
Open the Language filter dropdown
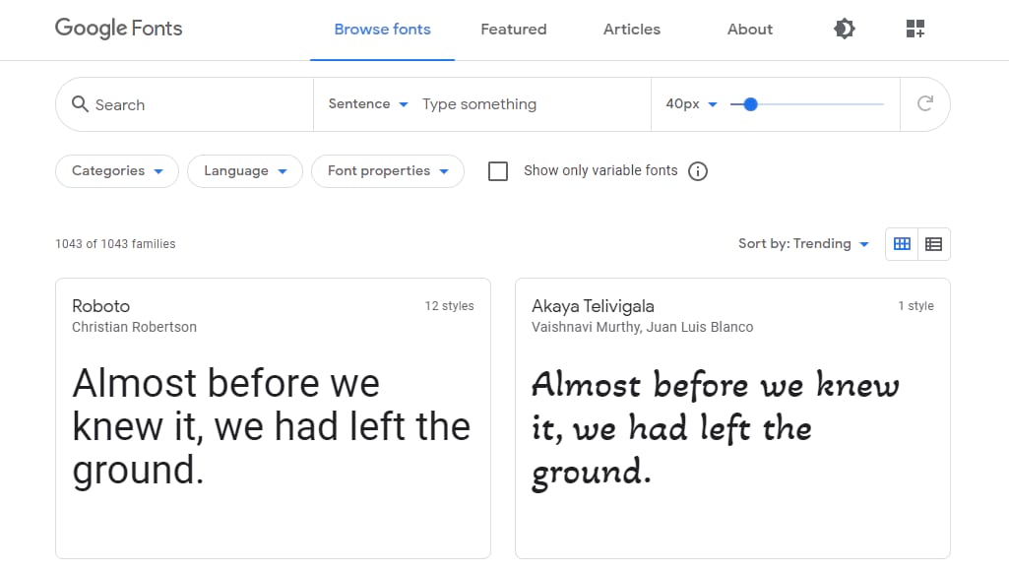coord(244,170)
